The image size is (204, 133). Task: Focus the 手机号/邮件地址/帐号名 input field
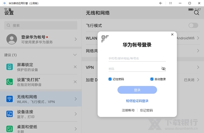pos(137,58)
